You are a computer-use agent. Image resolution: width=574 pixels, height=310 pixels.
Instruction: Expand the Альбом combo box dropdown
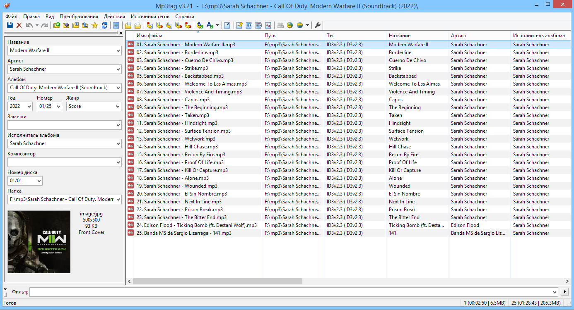[118, 88]
